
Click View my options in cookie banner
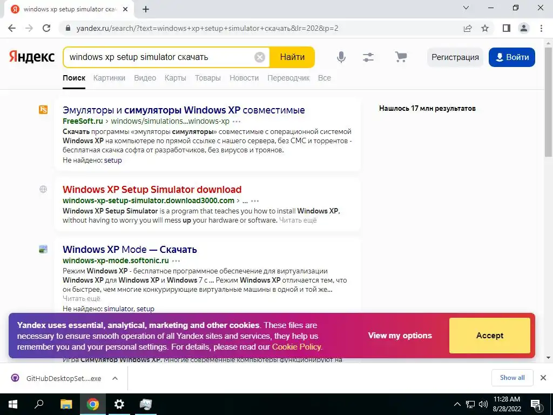[x=400, y=336]
